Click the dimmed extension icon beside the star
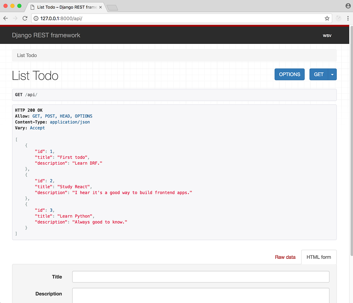Image resolution: width=353 pixels, height=303 pixels. point(338,18)
